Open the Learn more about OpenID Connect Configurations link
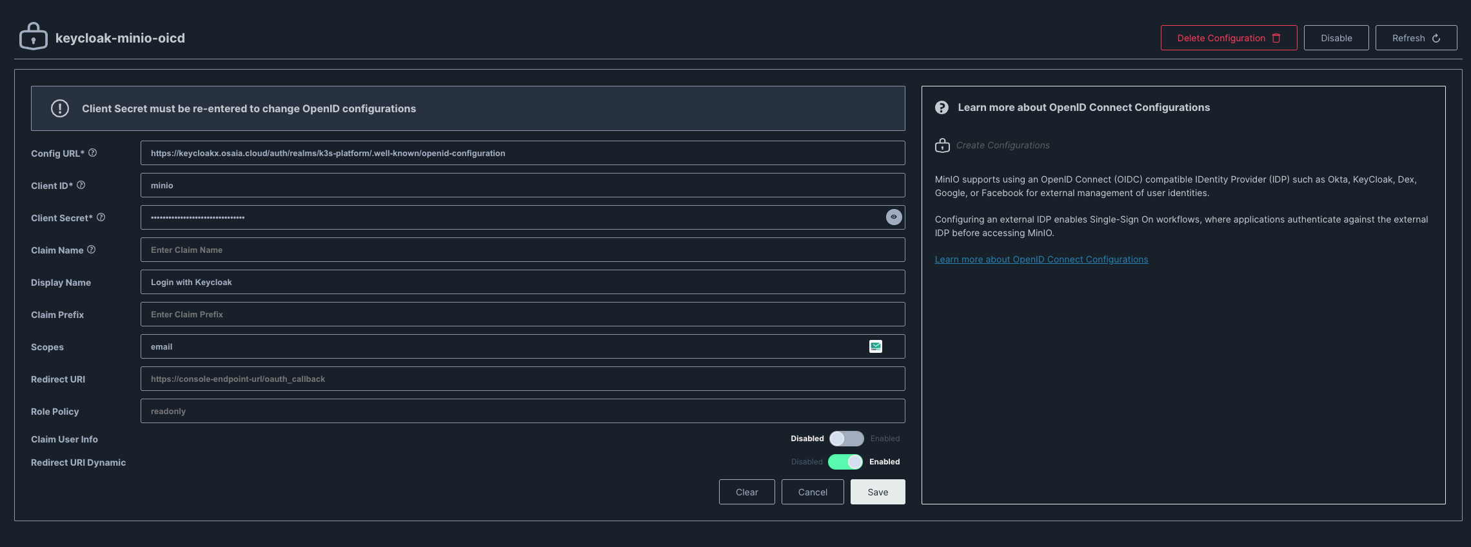The width and height of the screenshot is (1471, 547). (x=1042, y=259)
